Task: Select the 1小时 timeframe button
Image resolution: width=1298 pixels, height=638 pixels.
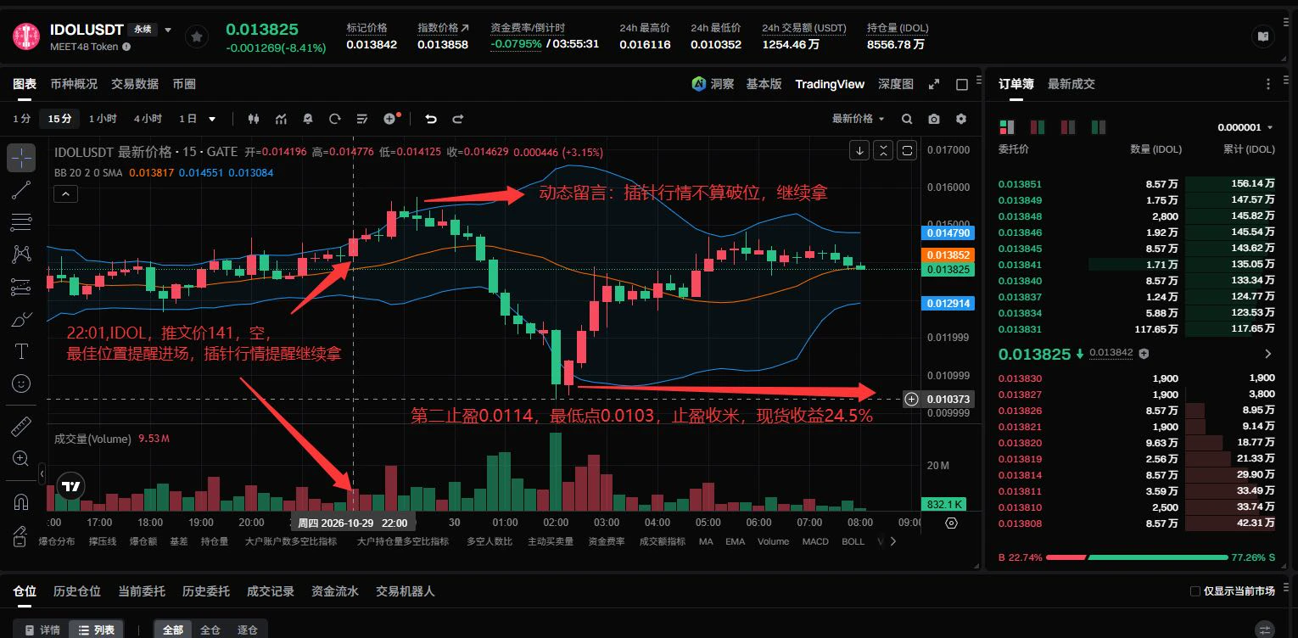Action: [103, 119]
